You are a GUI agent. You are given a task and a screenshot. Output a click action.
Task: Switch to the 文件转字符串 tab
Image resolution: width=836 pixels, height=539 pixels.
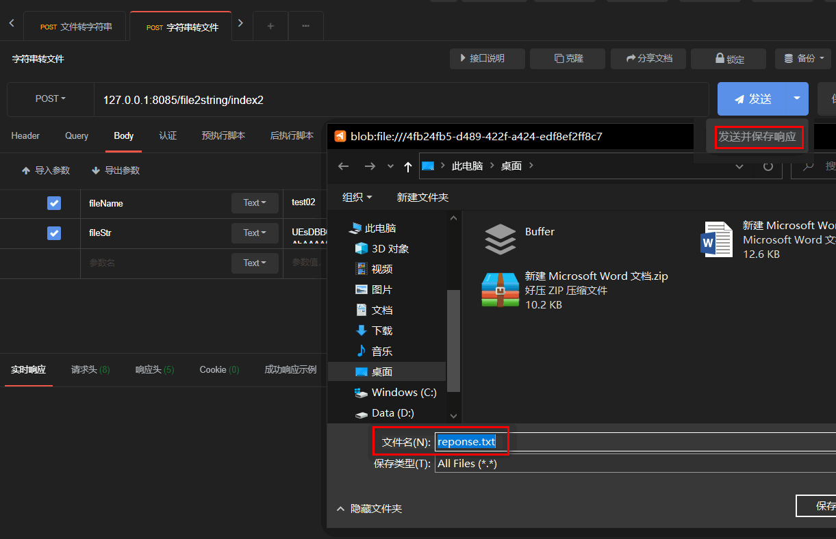(x=75, y=27)
